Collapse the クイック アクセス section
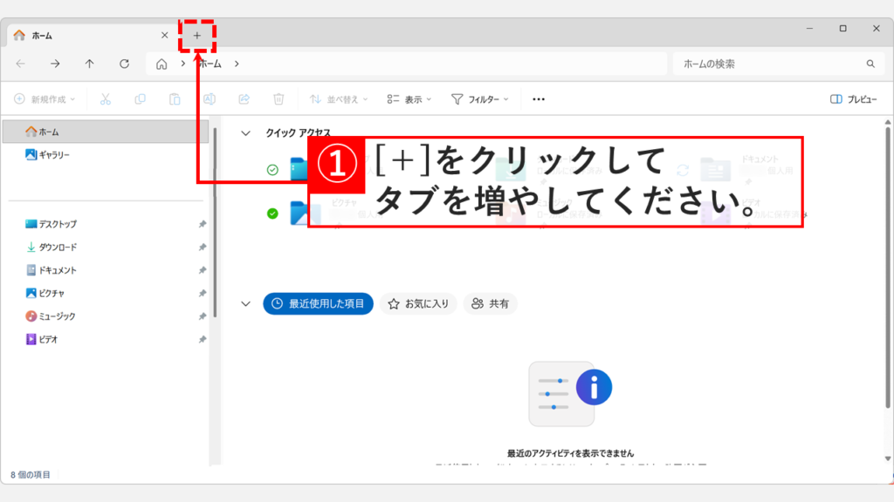Image resolution: width=894 pixels, height=502 pixels. 245,133
